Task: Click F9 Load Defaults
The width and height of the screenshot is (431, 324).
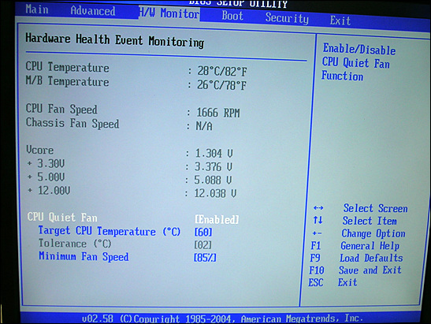Action: click(x=356, y=258)
